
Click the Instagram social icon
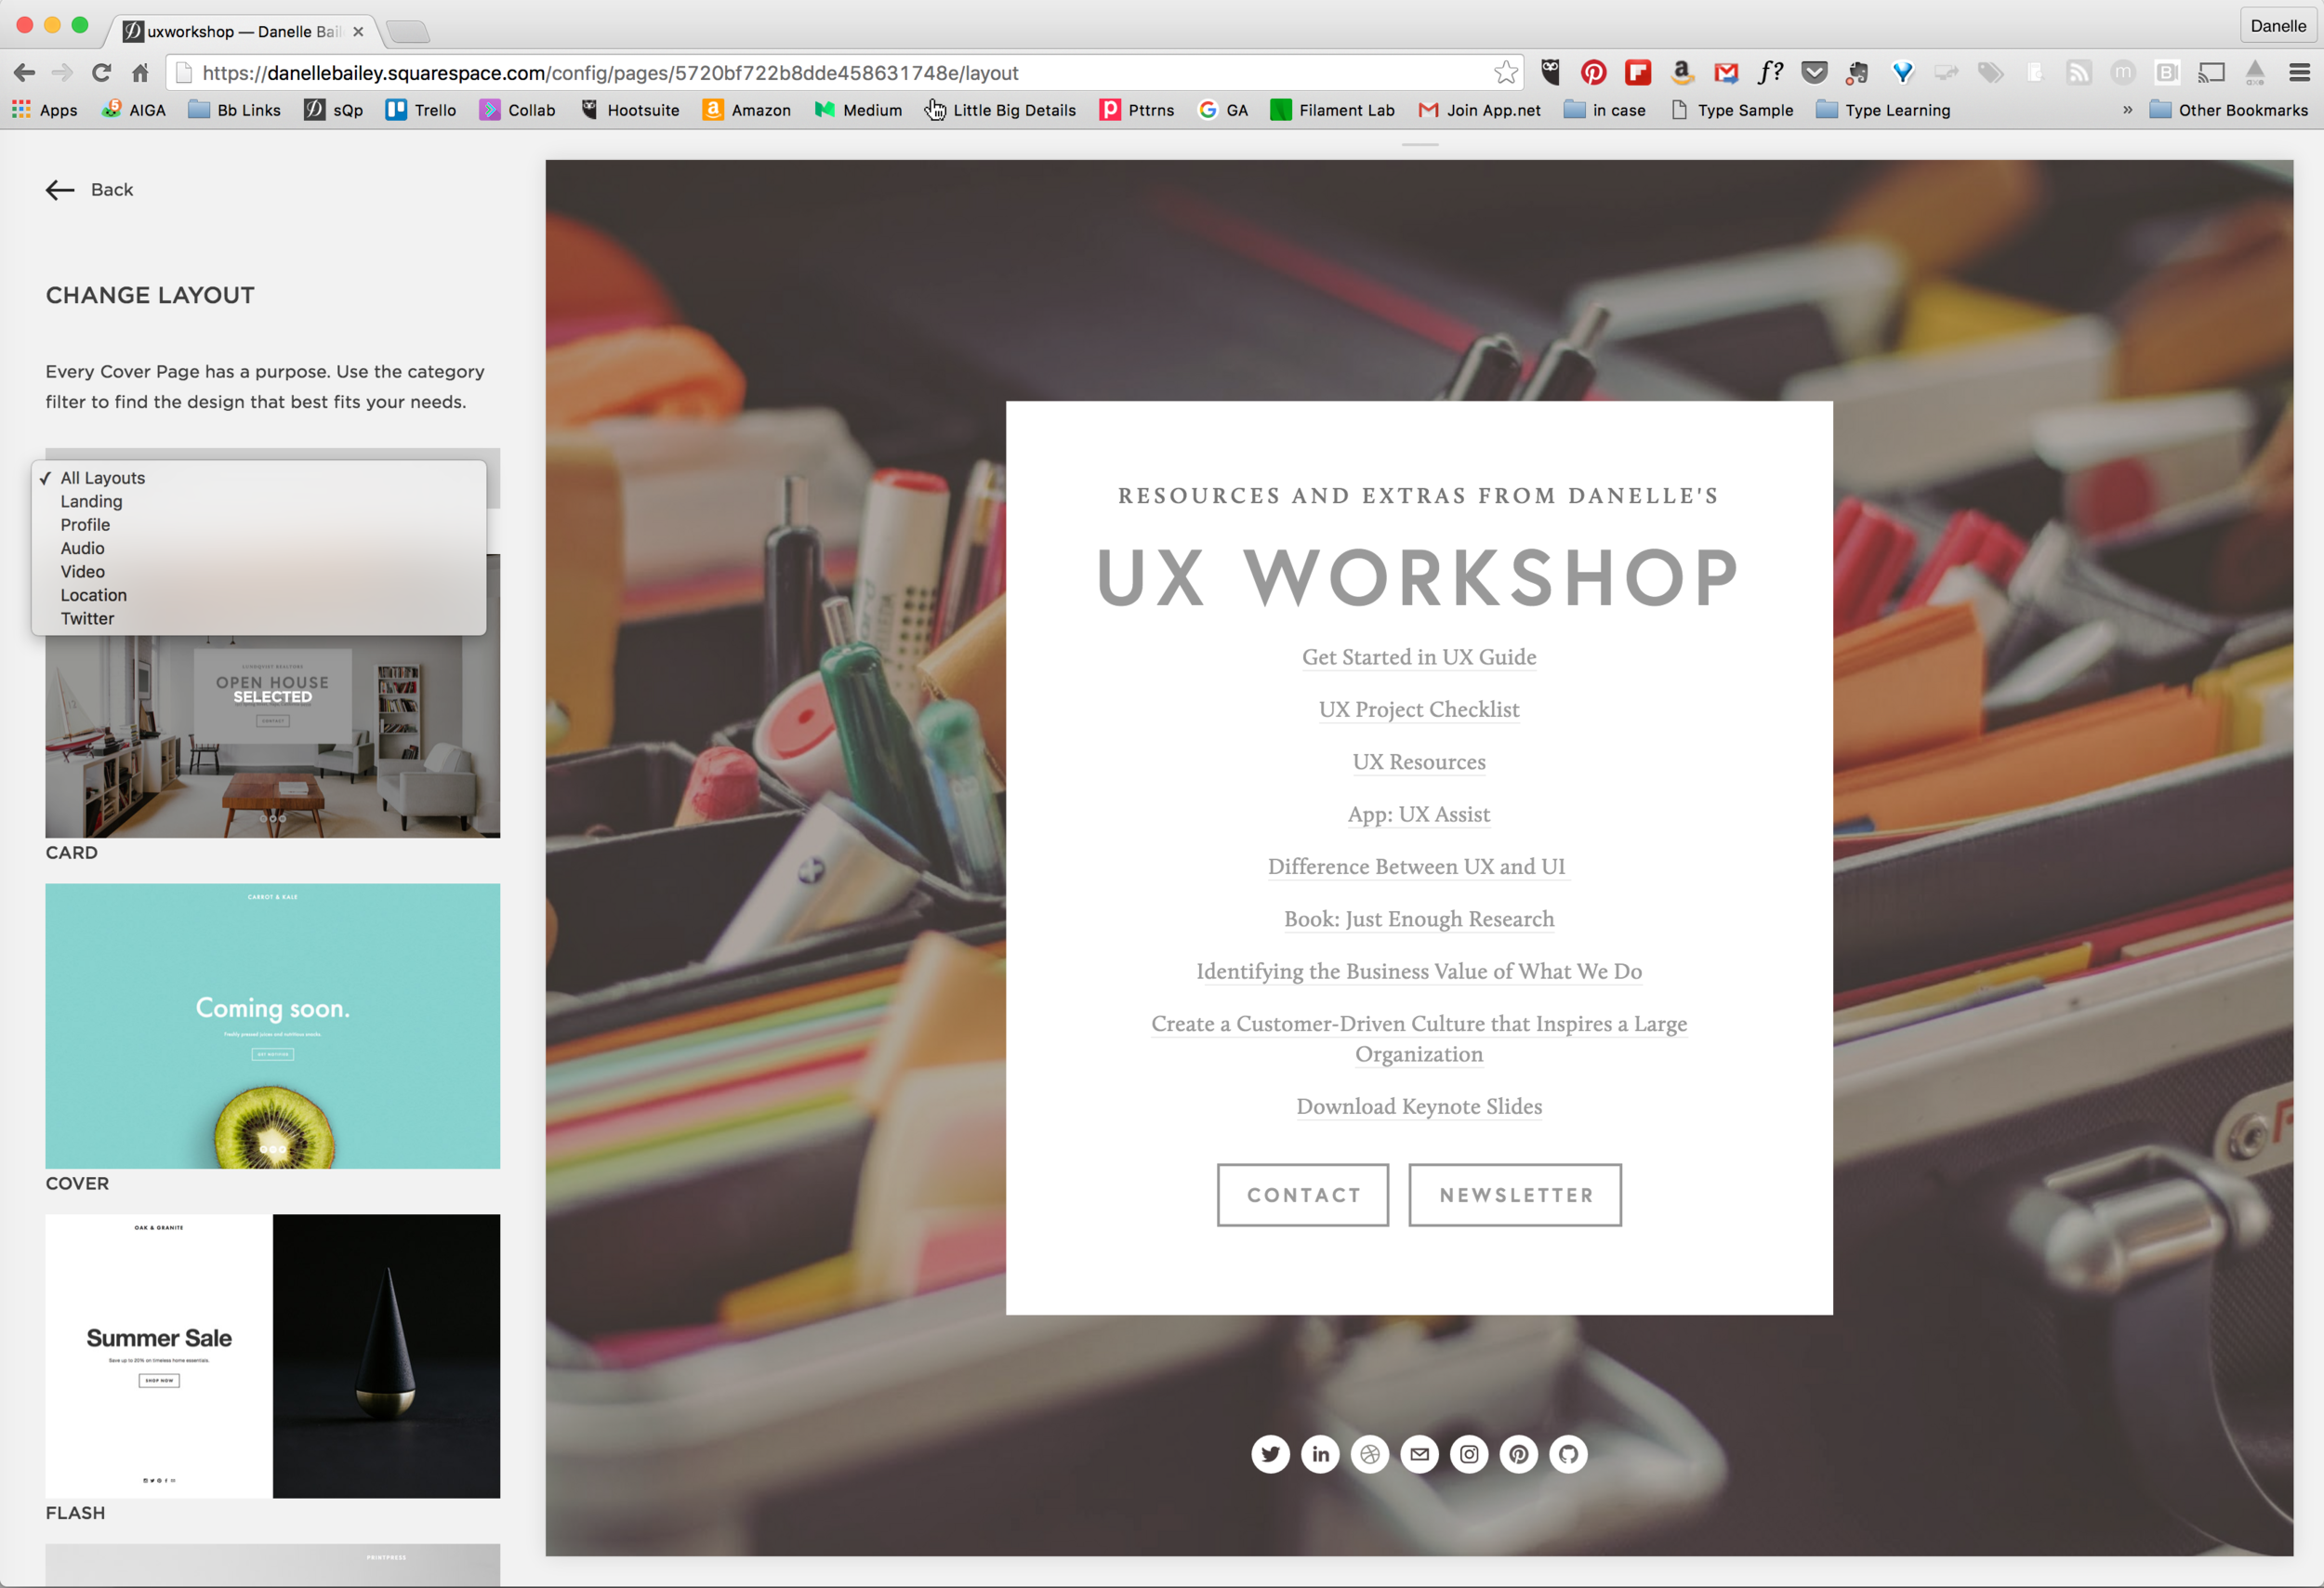coord(1469,1454)
